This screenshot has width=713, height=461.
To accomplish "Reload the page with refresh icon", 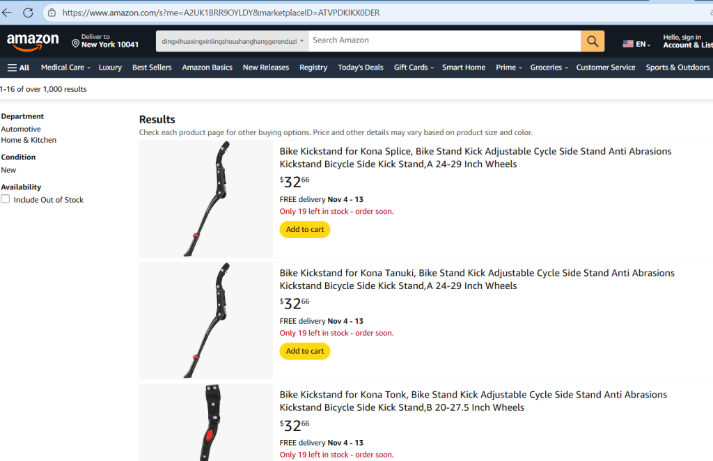I will [28, 13].
